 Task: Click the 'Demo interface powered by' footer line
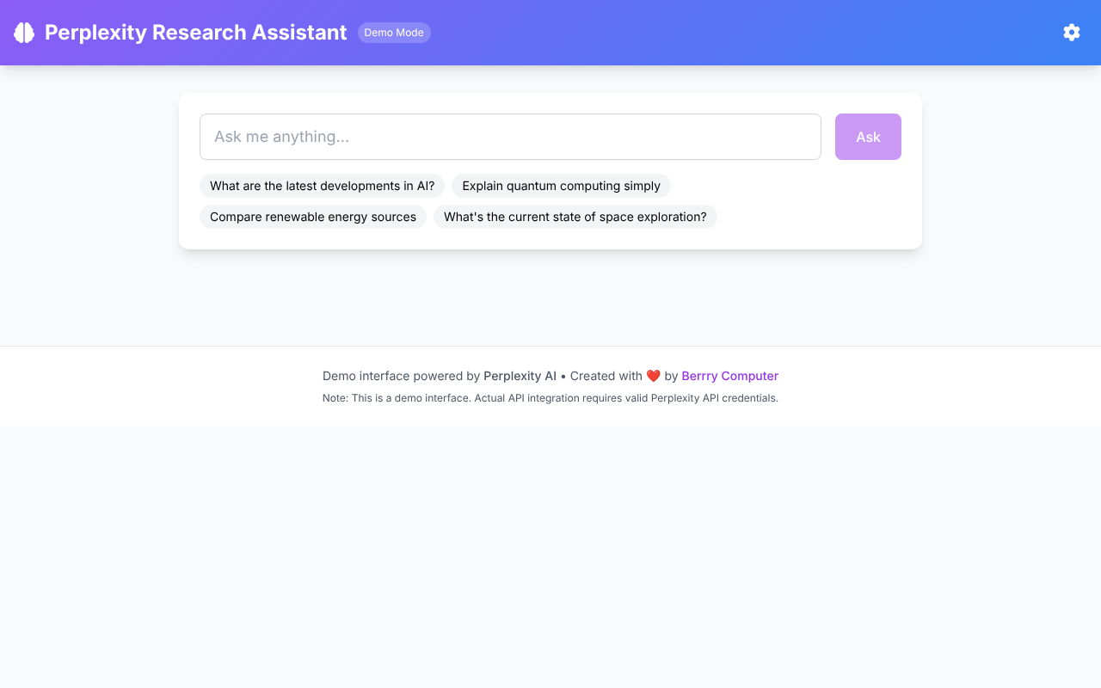pyautogui.click(x=401, y=376)
